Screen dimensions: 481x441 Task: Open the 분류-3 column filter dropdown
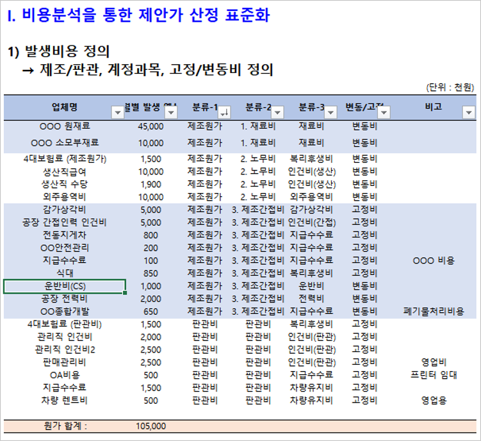[330, 112]
